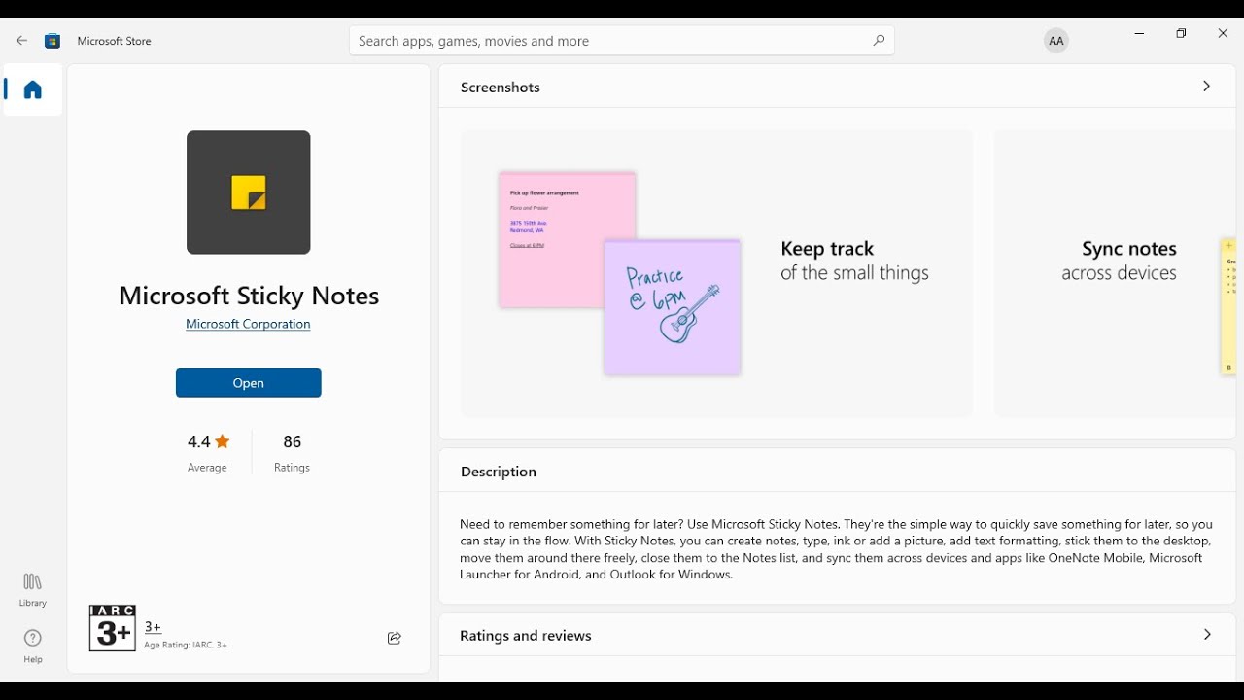Click the 4.4 Average rating
Image resolution: width=1244 pixels, height=700 pixels.
208,453
